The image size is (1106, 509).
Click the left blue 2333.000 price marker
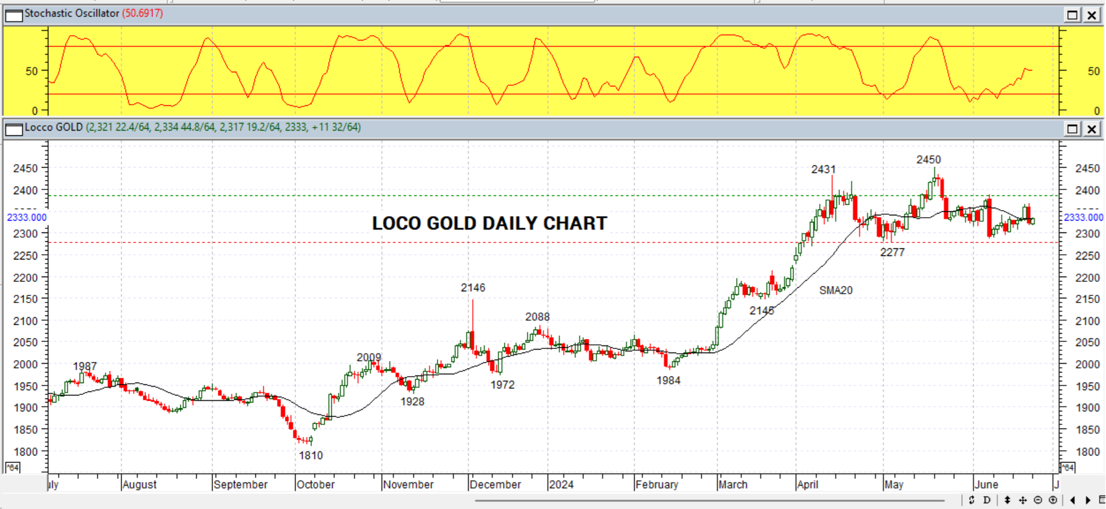26,218
